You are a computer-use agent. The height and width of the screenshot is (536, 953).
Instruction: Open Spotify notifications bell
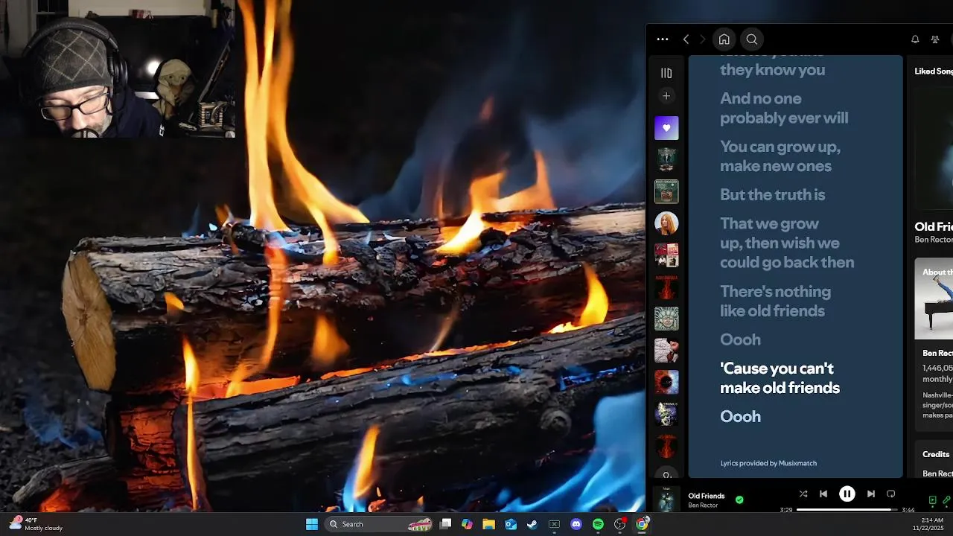[x=915, y=39]
